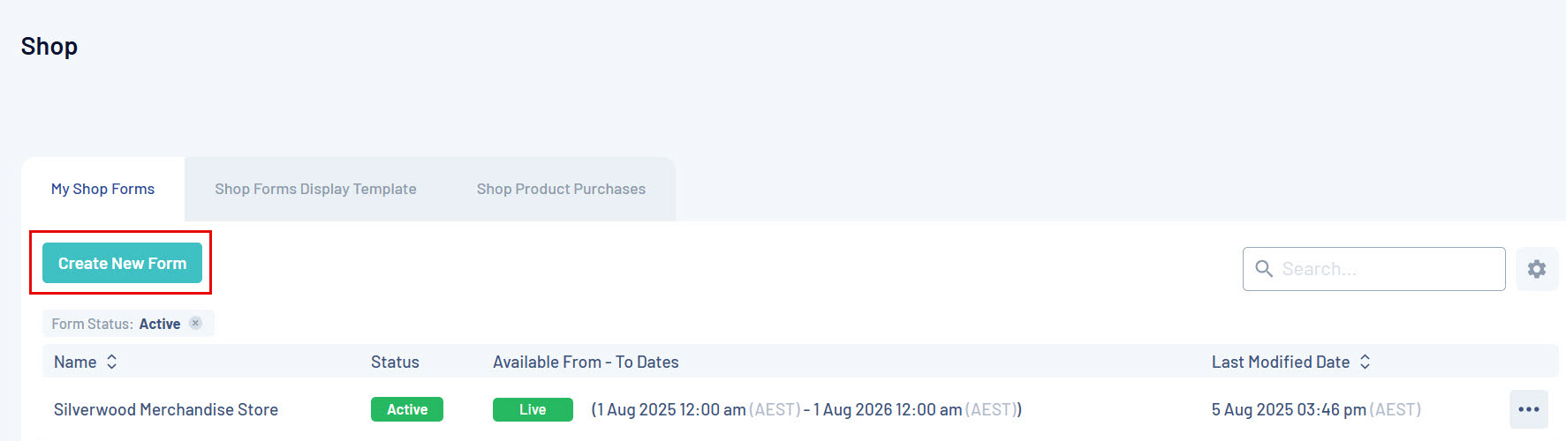1566x441 pixels.
Task: Switch to My Shop Forms tab
Action: (x=102, y=189)
